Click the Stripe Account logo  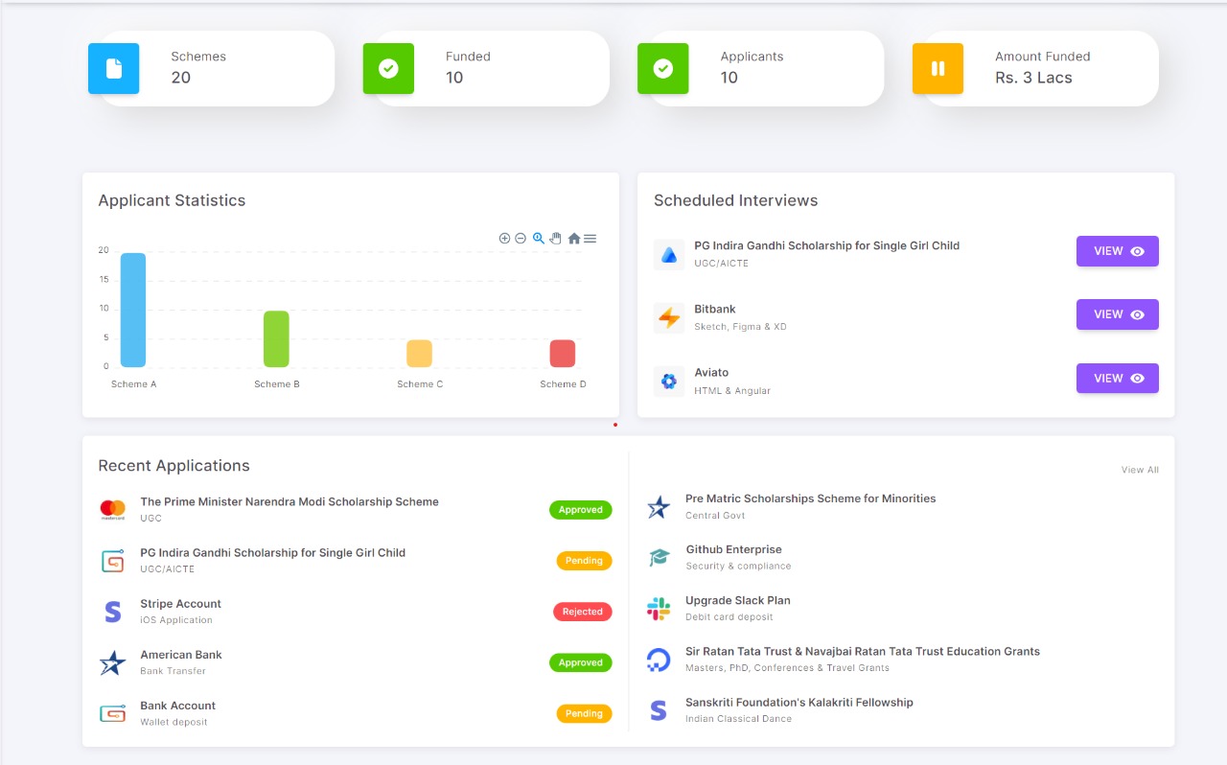(x=112, y=611)
